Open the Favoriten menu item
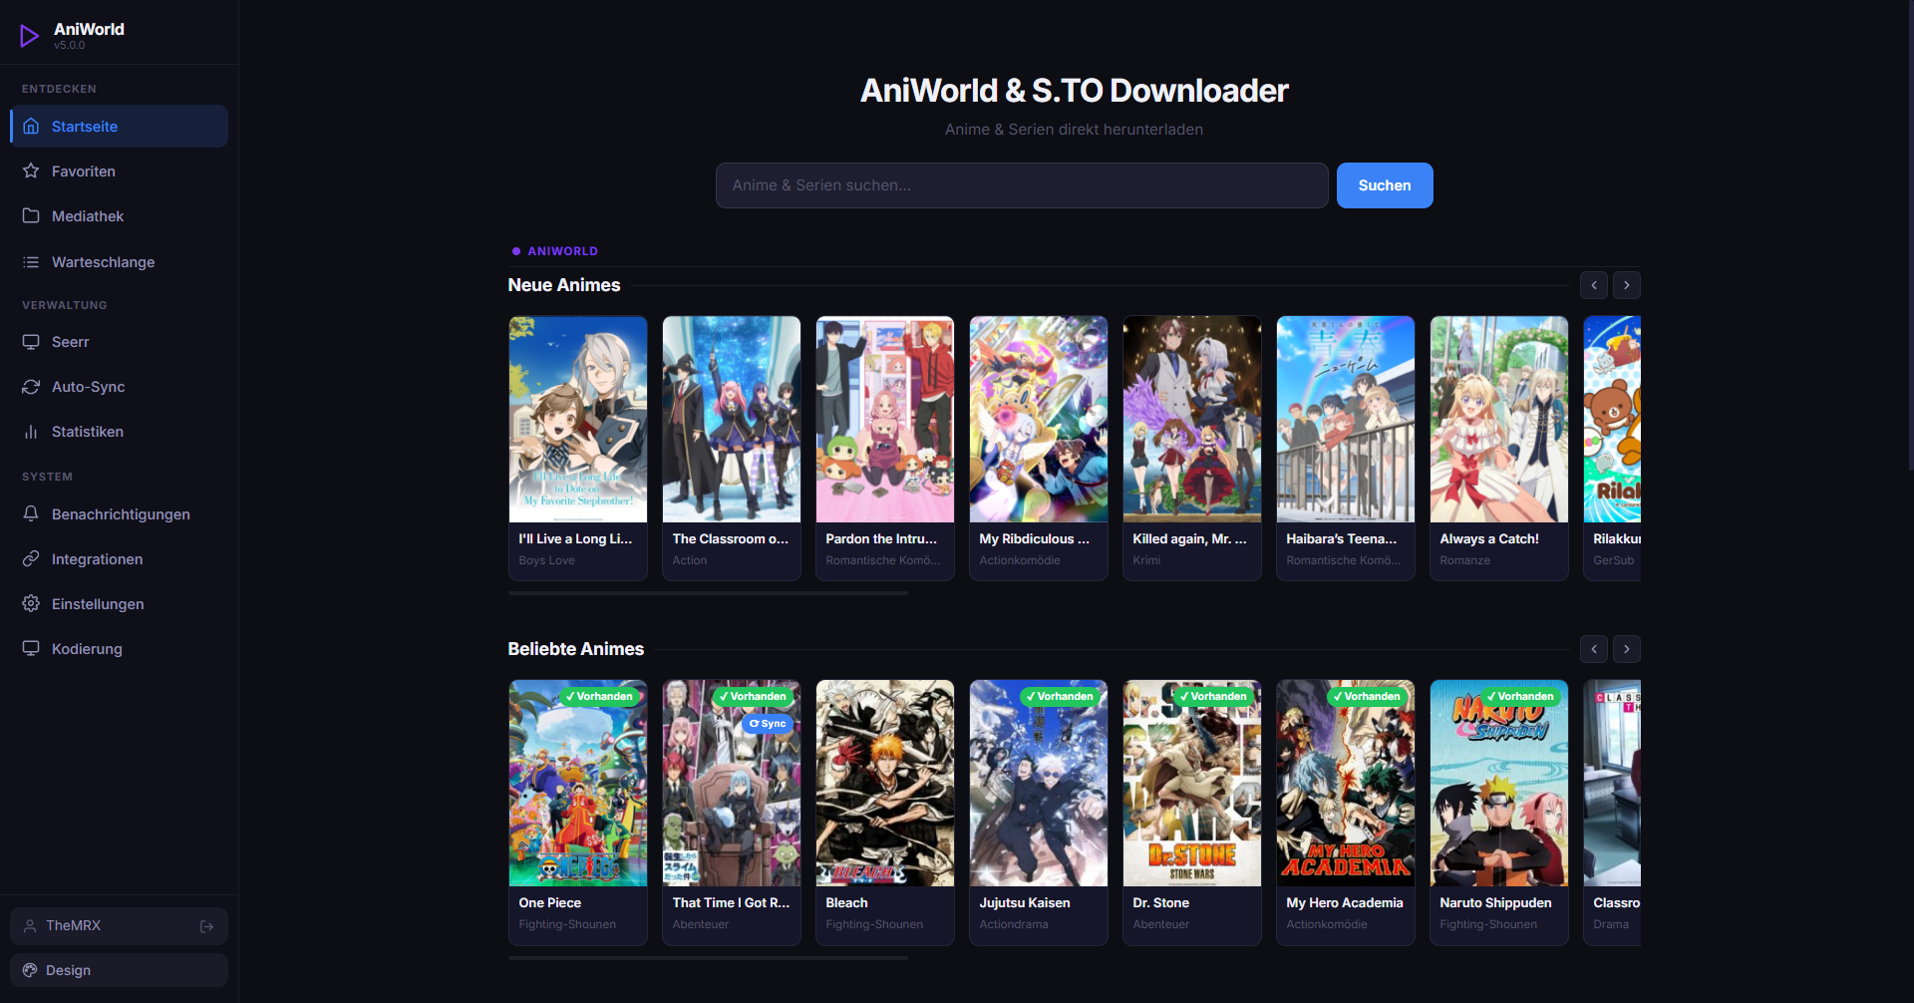The width and height of the screenshot is (1914, 1003). (x=119, y=171)
